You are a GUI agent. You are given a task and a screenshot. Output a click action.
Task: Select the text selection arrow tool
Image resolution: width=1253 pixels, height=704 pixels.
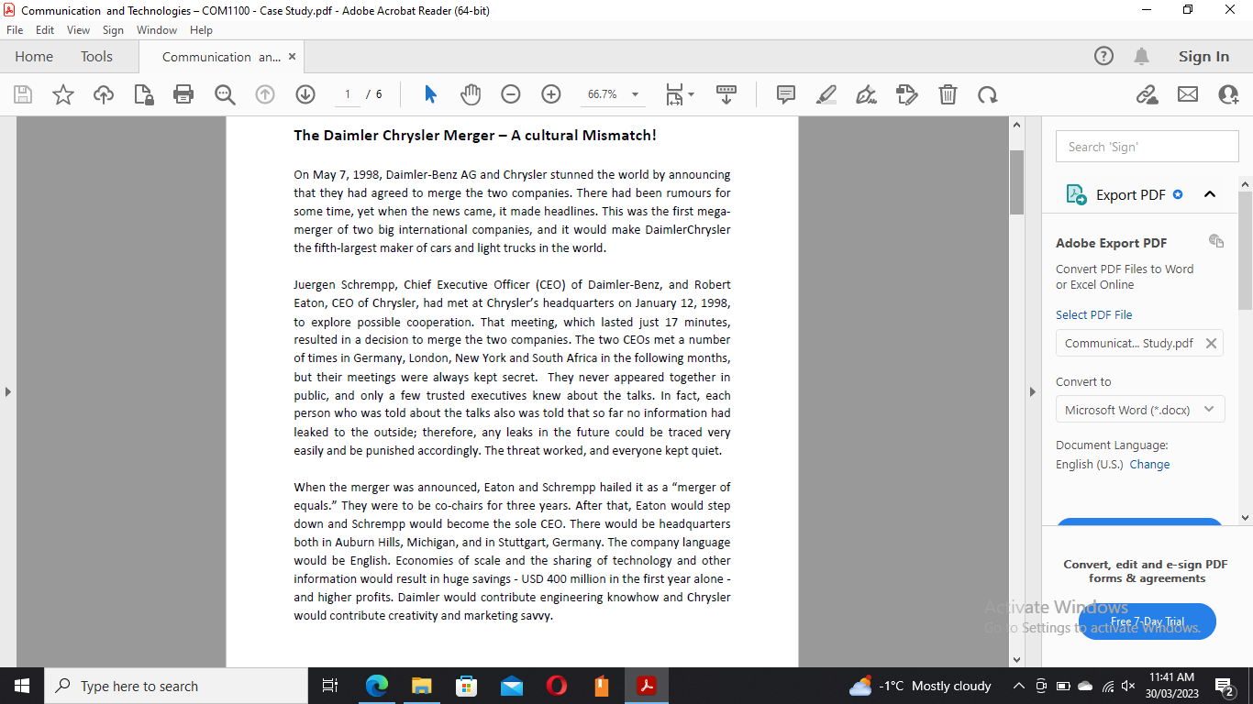(x=429, y=94)
